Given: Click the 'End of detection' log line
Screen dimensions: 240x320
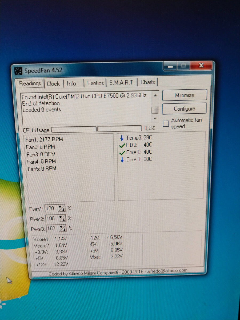Looking at the screenshot, I should click(x=41, y=103).
